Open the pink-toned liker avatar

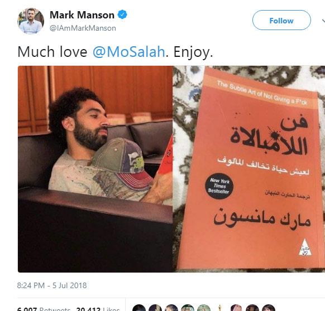click(236, 308)
